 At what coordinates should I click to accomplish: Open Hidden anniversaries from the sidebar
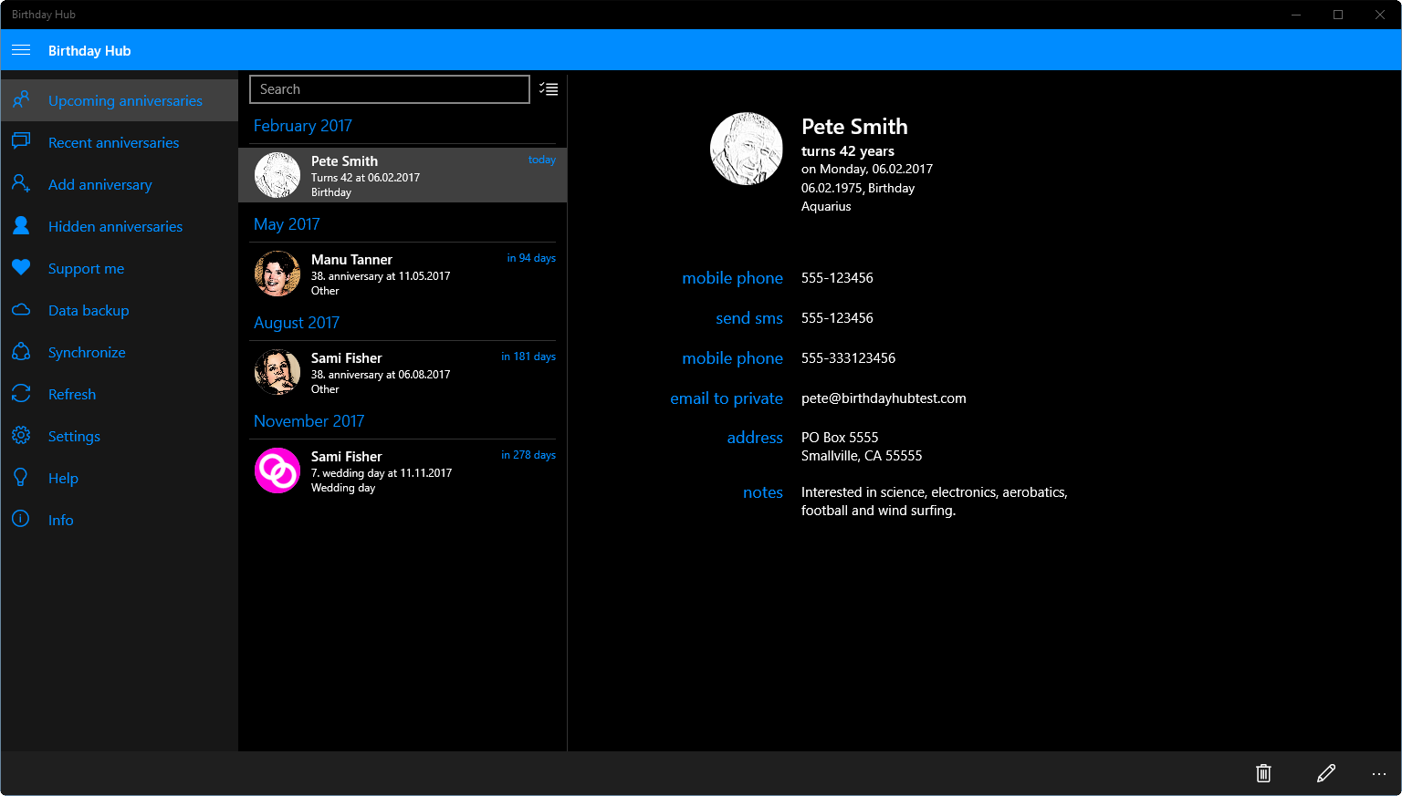click(115, 226)
